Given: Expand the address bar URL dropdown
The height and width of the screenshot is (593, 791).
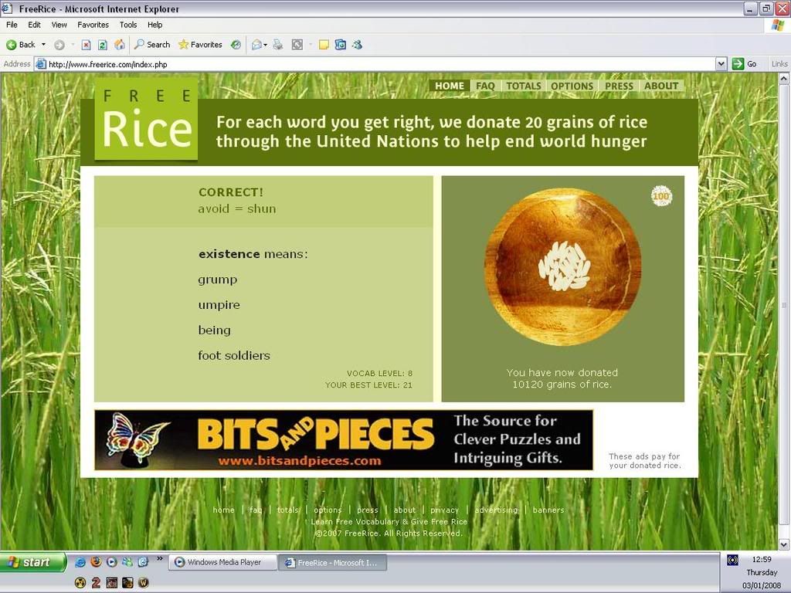Looking at the screenshot, I should (721, 64).
